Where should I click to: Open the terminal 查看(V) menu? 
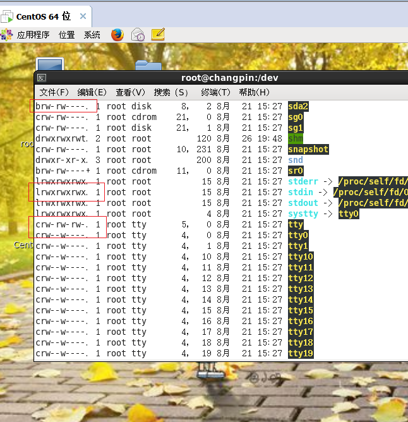(130, 92)
